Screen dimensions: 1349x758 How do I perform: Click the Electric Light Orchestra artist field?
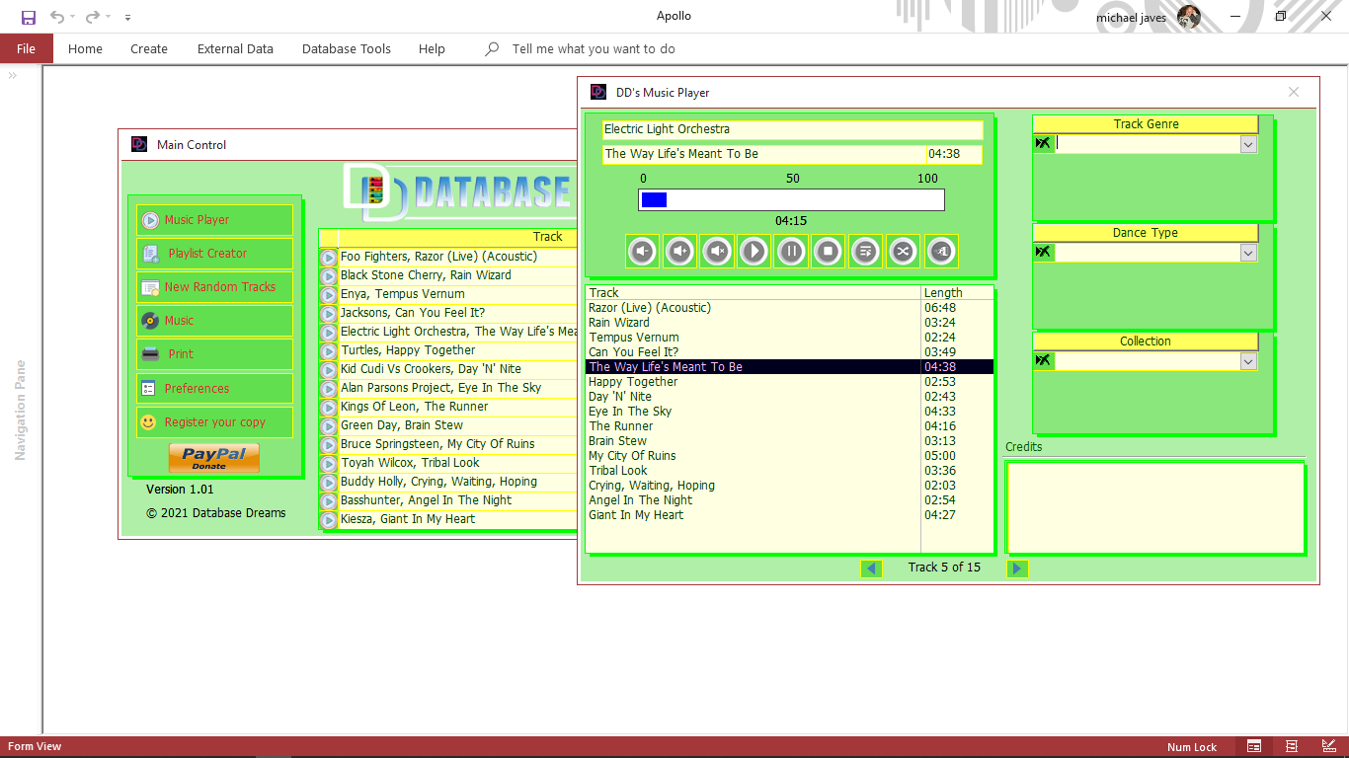[x=792, y=129]
